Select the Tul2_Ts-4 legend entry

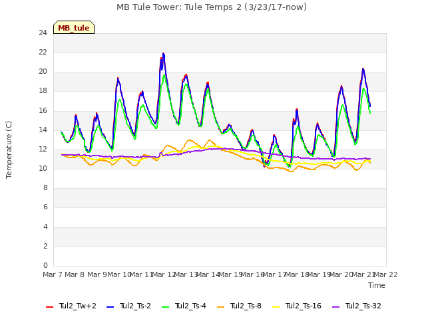pyautogui.click(x=184, y=306)
